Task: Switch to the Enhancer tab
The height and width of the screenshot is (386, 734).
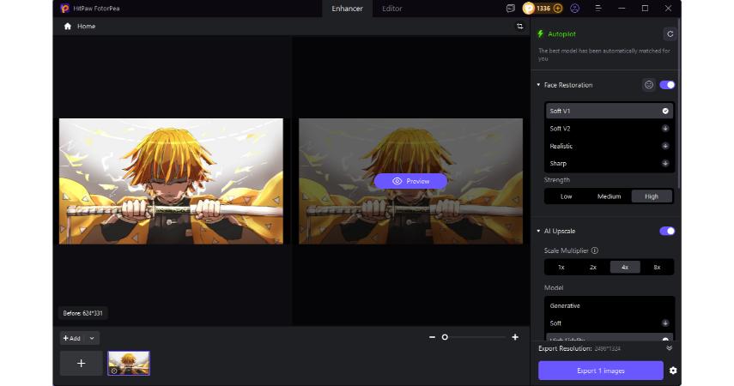Action: [x=348, y=9]
